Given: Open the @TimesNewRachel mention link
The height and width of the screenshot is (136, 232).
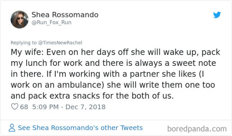Looking at the screenshot, I should click(x=60, y=43).
